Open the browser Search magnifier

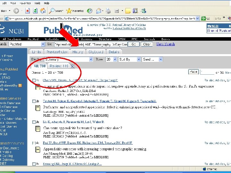[x=56, y=11]
